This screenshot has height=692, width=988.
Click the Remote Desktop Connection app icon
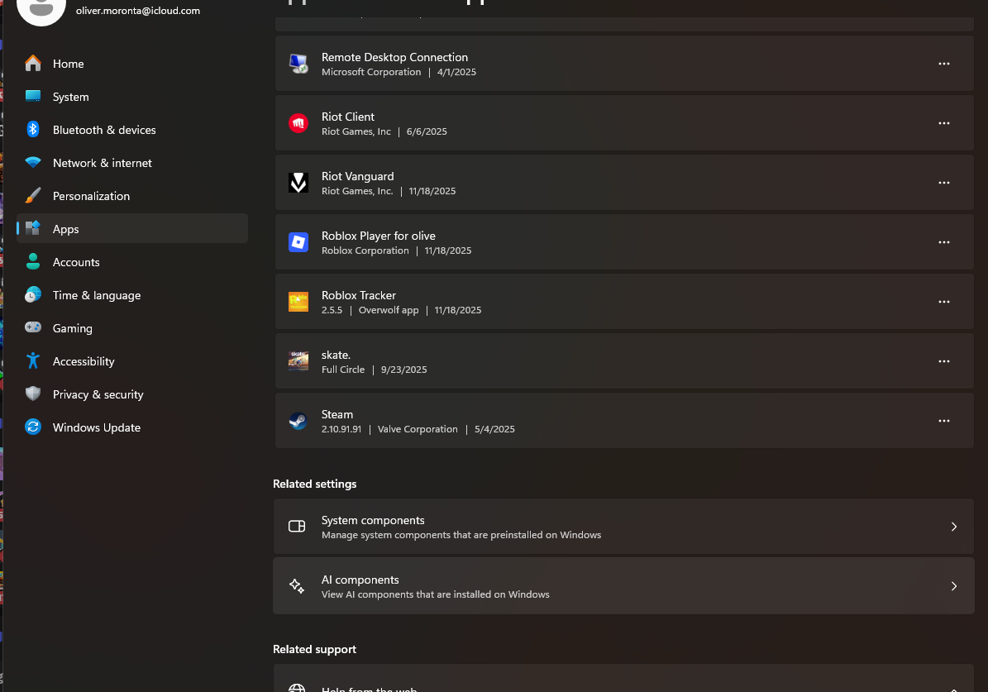click(298, 64)
